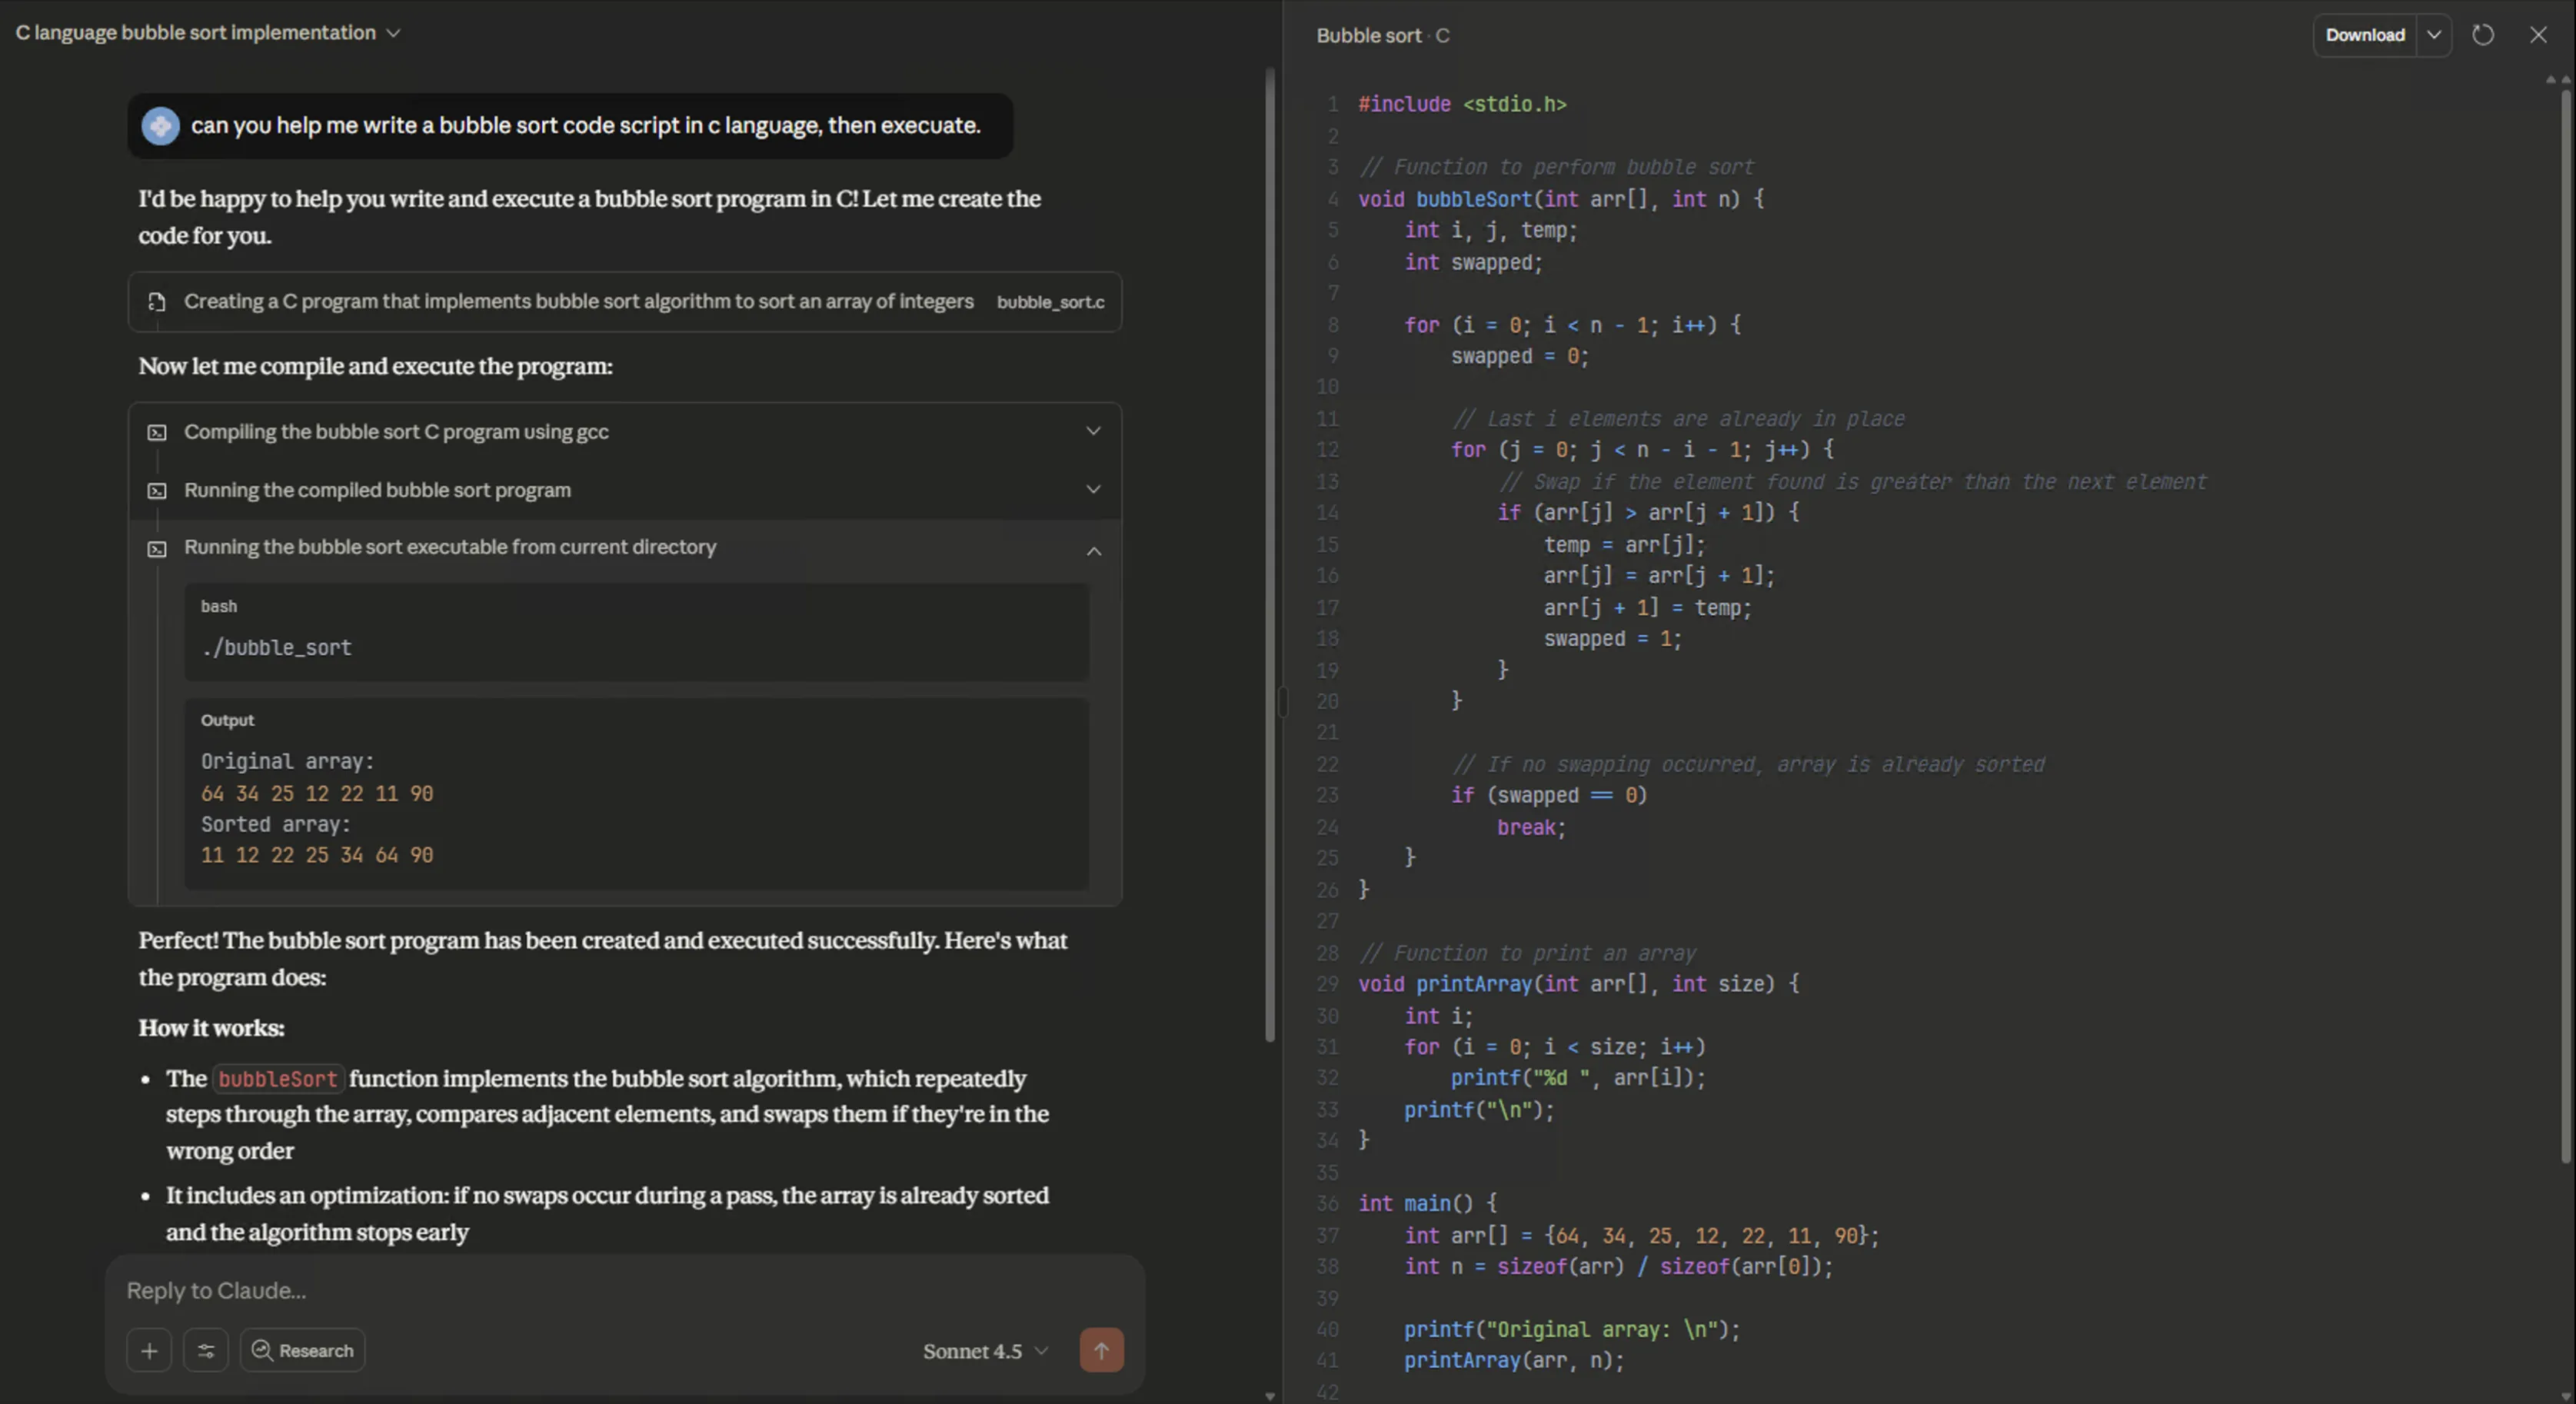Click the 'int main() {' code line
This screenshot has width=2576, height=1404.
click(1428, 1204)
